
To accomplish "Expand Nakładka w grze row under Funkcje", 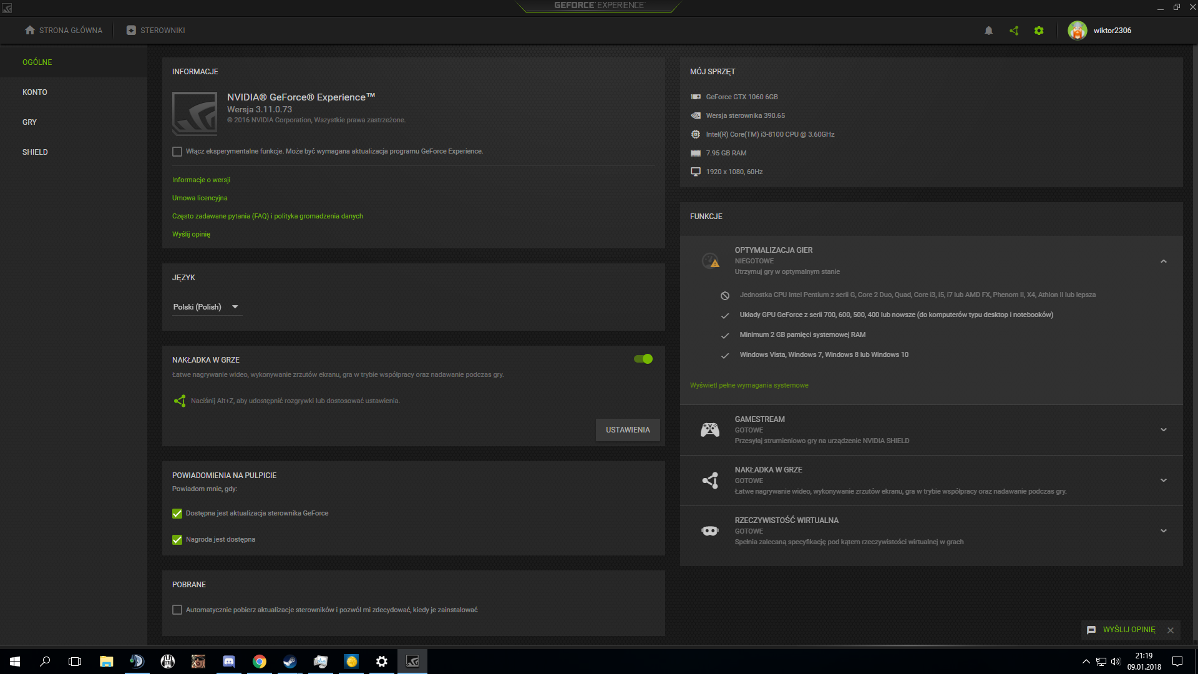I will (1164, 480).
